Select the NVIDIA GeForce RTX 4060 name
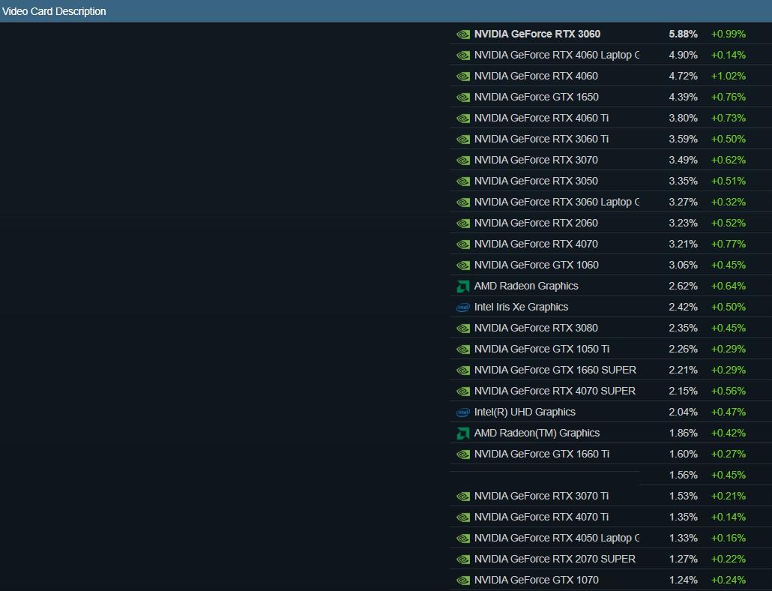772x591 pixels. tap(536, 76)
